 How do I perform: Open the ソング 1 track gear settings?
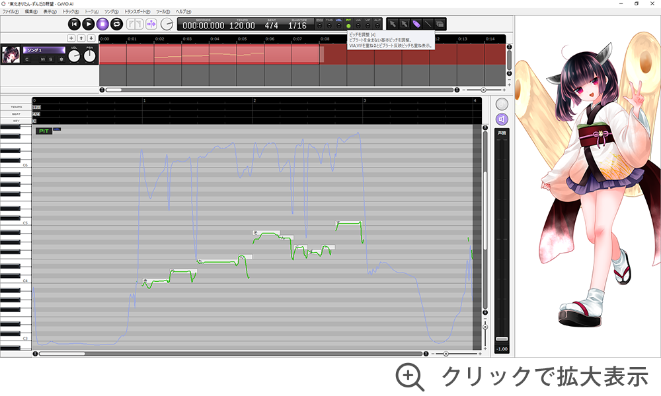coord(61,59)
